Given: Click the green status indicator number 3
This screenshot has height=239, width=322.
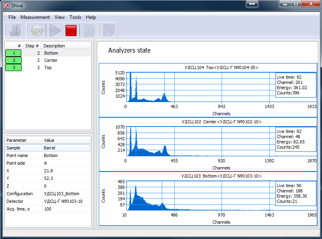Looking at the screenshot, I should point(13,67).
